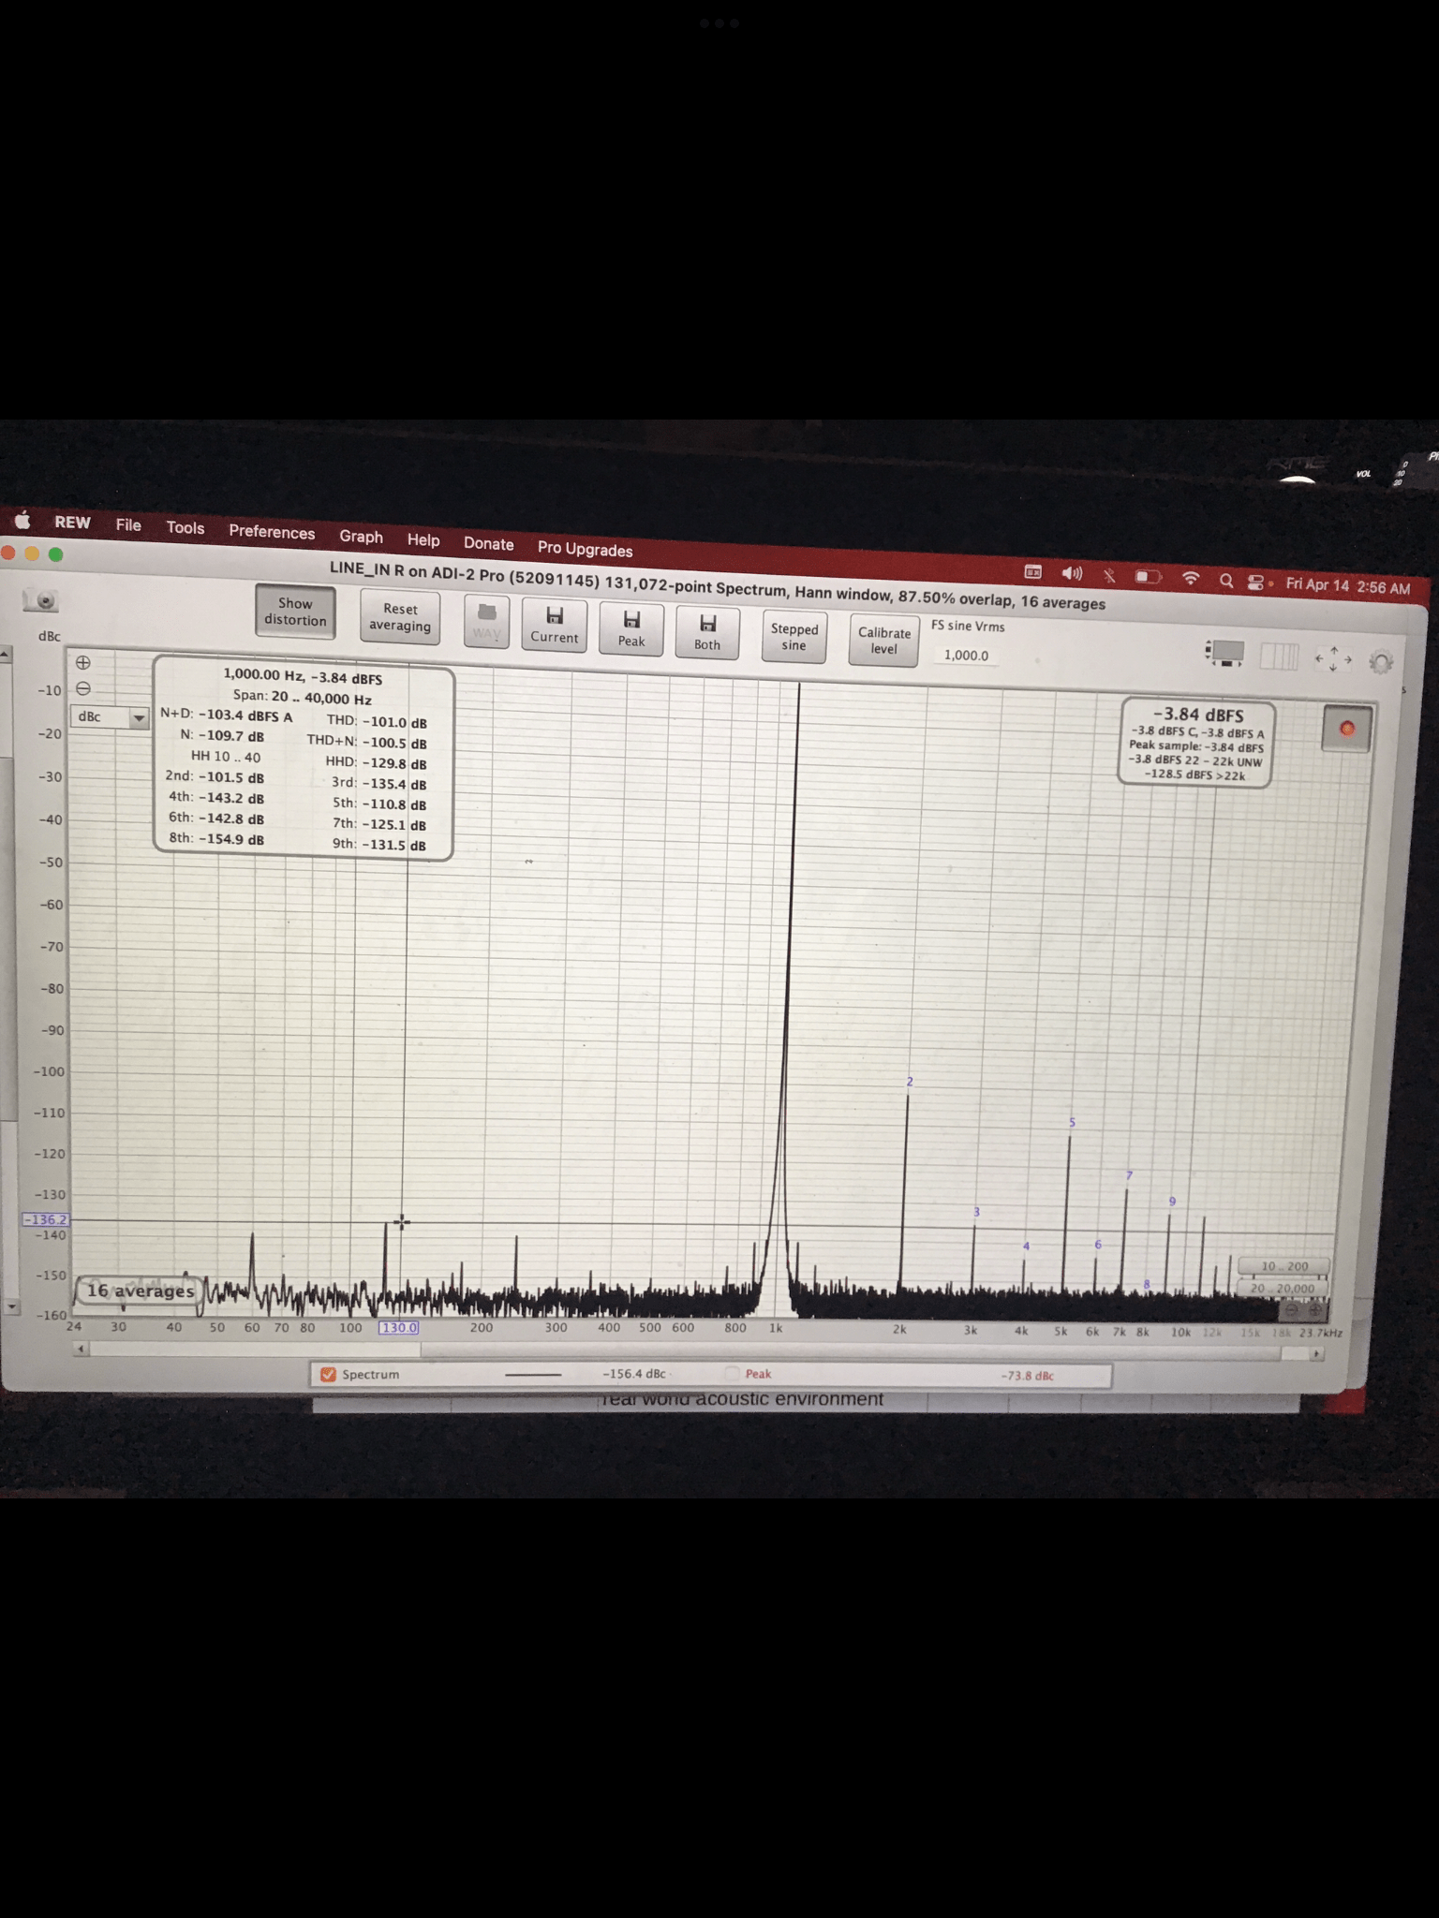Open Spotlight search icon
Image resolution: width=1439 pixels, height=1918 pixels.
(x=1225, y=580)
